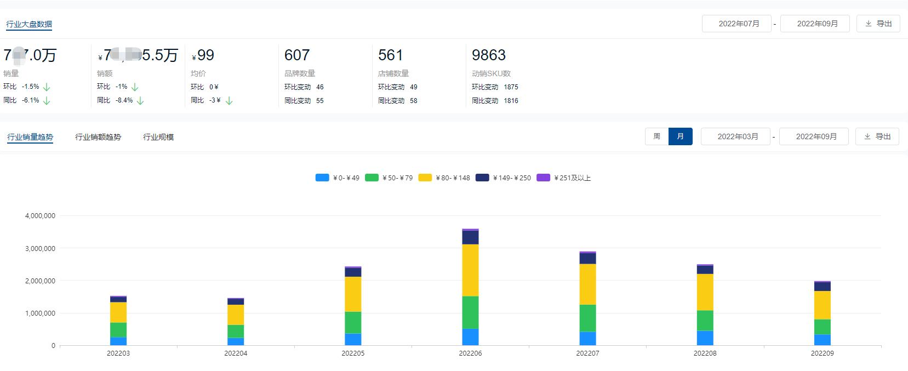Switch to the 行业销额趋势 tab
Viewport: 908px width, 371px height.
[x=98, y=137]
